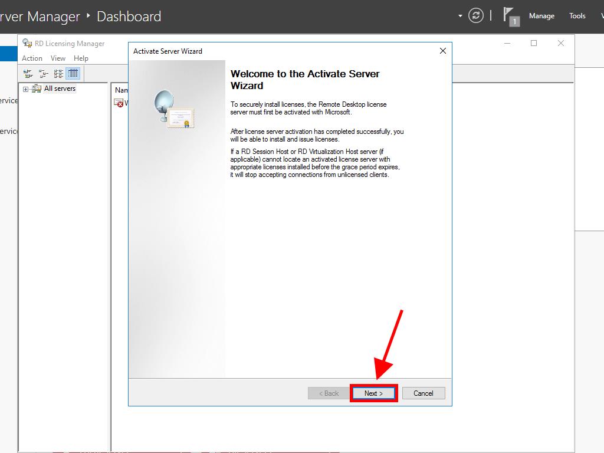The height and width of the screenshot is (453, 604).
Task: Cancel the Activate Server Wizard
Action: 423,393
